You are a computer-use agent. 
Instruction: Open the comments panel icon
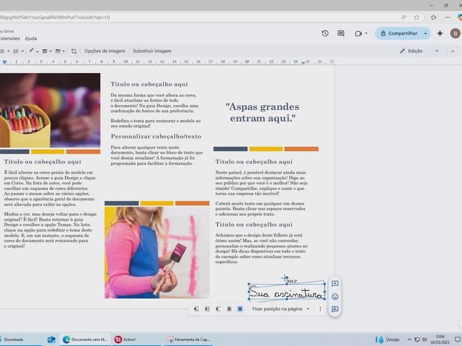341,33
